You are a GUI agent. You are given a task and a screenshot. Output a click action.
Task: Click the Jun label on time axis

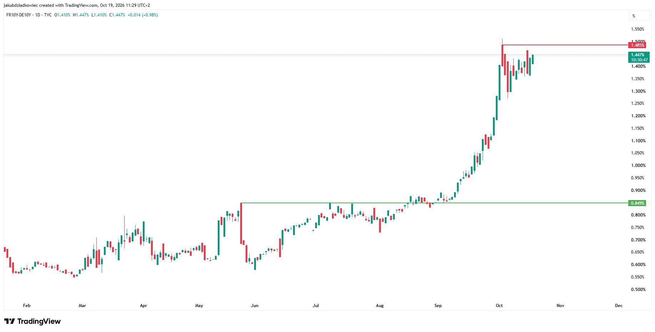click(255, 306)
